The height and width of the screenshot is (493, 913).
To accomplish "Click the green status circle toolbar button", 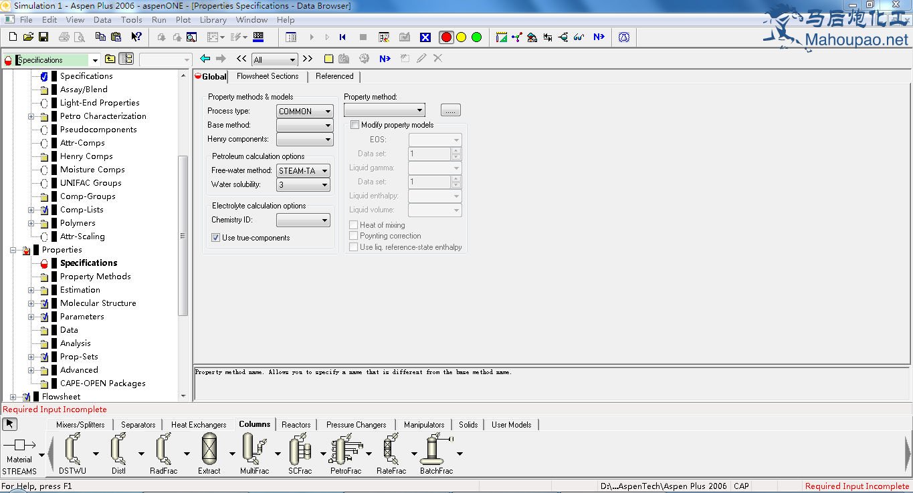I will (476, 37).
